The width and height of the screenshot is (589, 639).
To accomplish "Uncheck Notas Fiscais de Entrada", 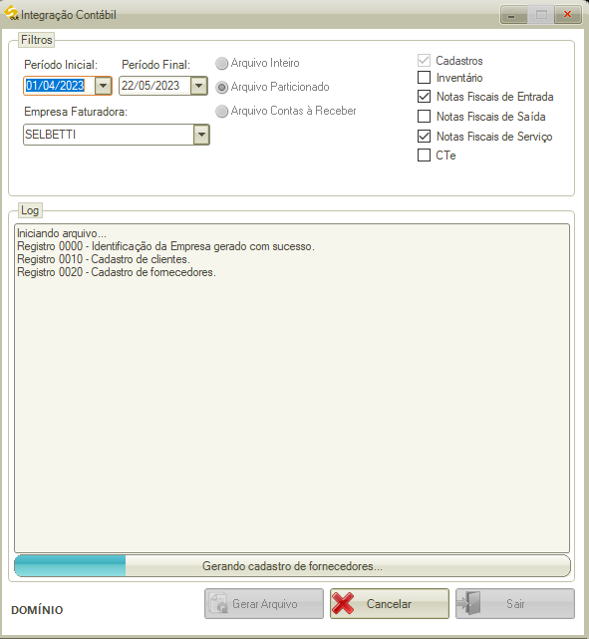I will 424,96.
